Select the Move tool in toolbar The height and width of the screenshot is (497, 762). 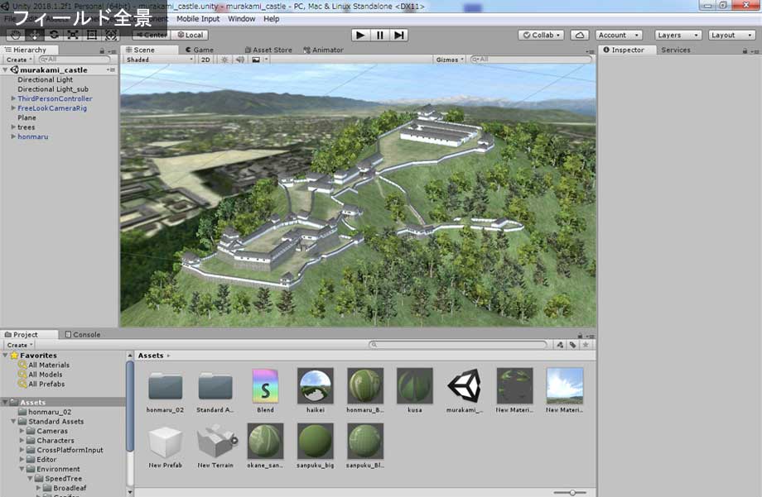point(35,35)
